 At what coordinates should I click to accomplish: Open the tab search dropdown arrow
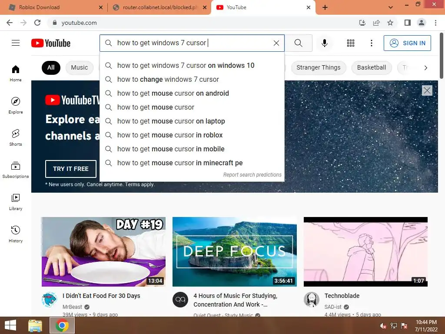391,7
